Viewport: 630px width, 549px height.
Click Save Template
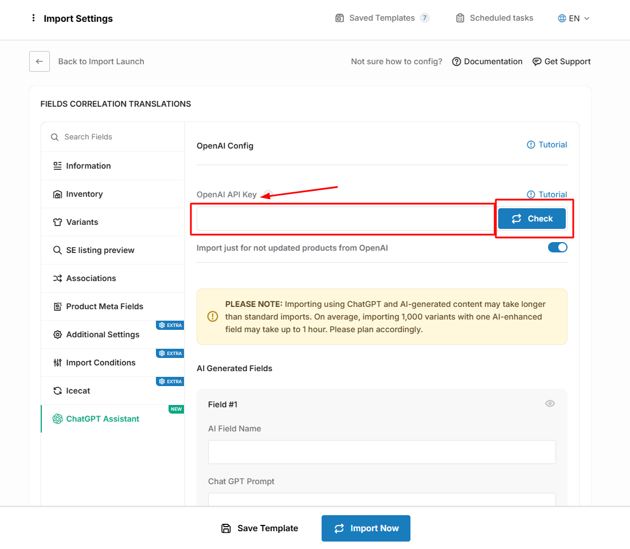pyautogui.click(x=260, y=528)
